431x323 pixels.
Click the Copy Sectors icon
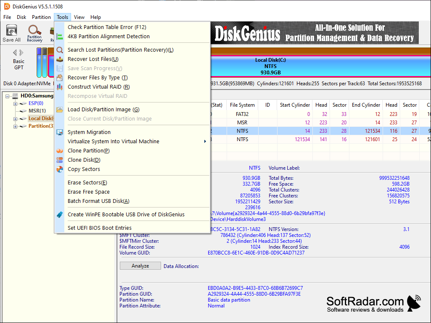point(60,169)
